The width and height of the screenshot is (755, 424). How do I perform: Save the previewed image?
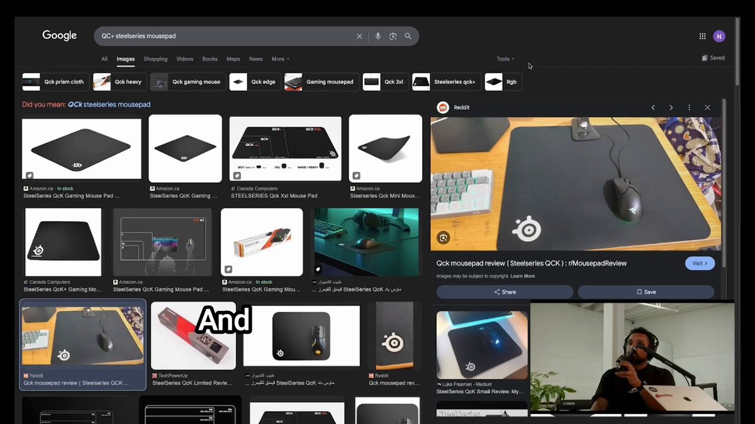[646, 292]
